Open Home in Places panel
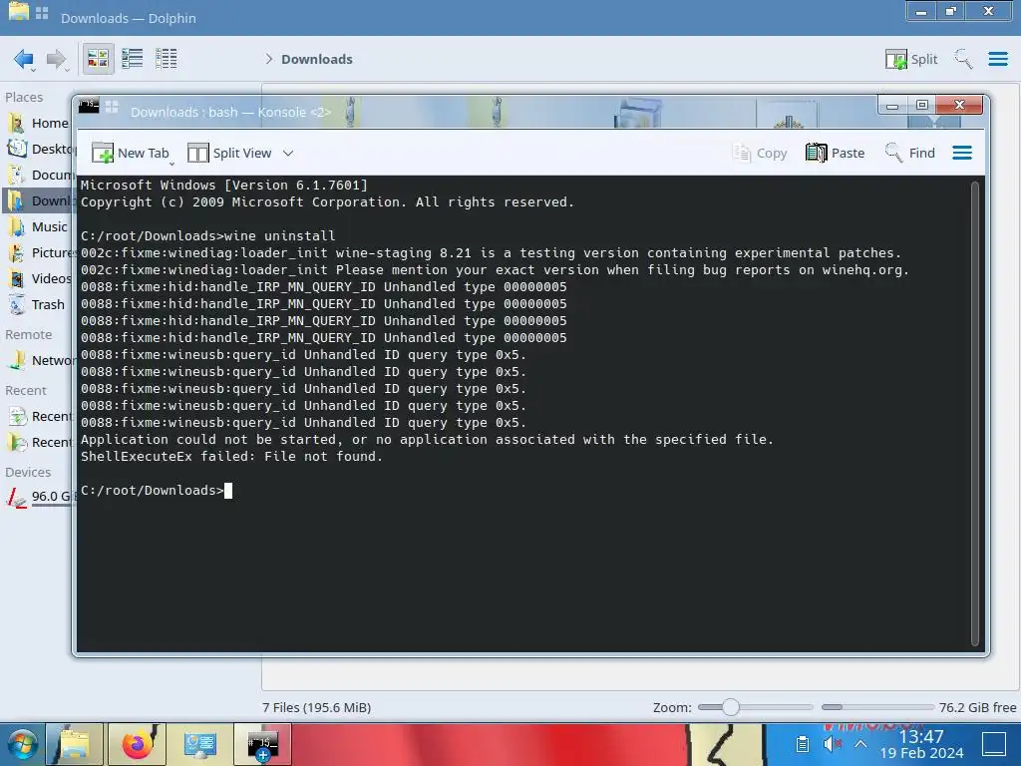The height and width of the screenshot is (766, 1021). [39, 123]
